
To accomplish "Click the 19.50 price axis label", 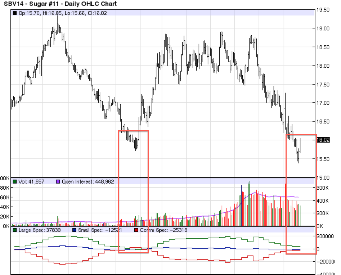I will (323, 10).
